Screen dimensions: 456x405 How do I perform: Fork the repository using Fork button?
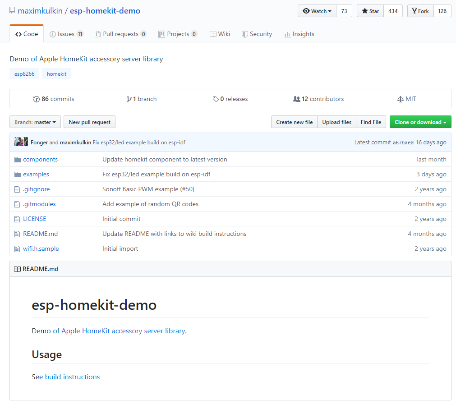pyautogui.click(x=420, y=11)
